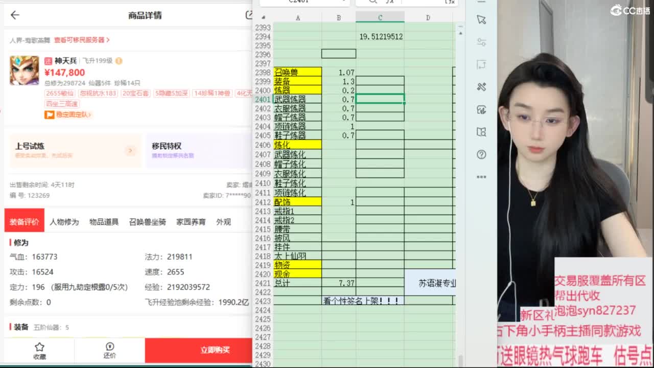Open the map search icon in side panel
The height and width of the screenshot is (368, 654).
click(481, 132)
